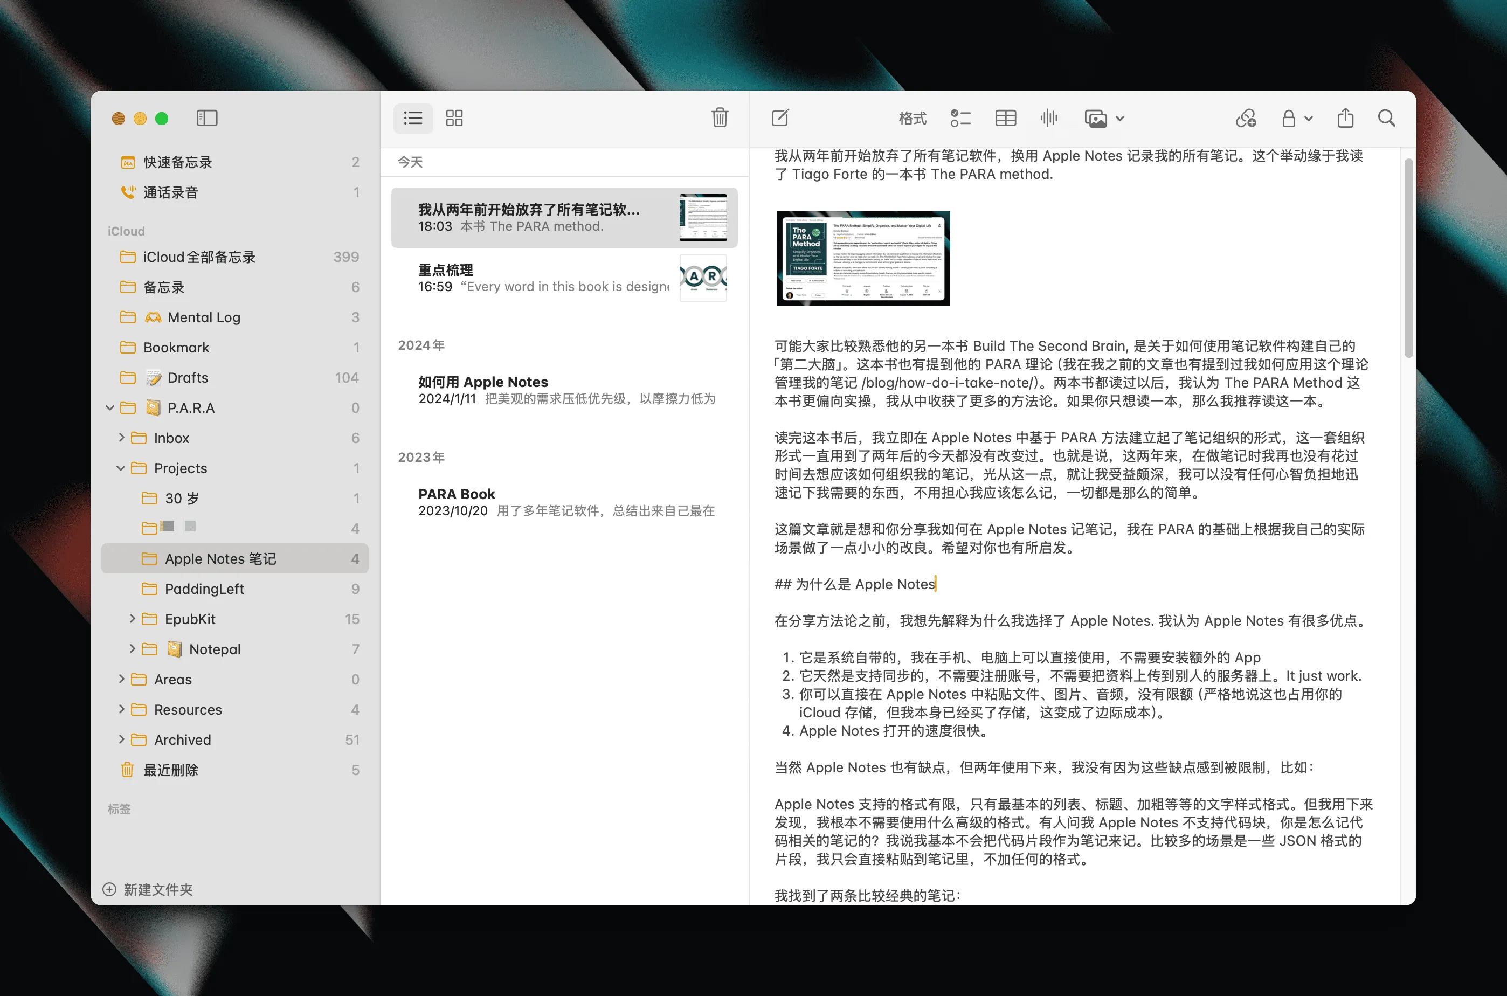This screenshot has height=996, width=1507.
Task: Click the compose new note icon
Action: tap(779, 118)
